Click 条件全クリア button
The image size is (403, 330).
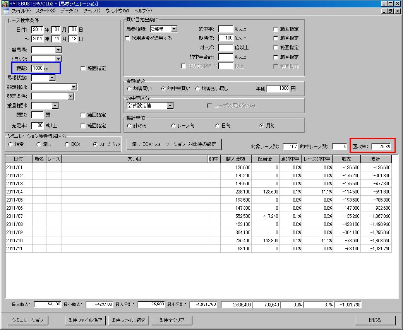pos(171,320)
